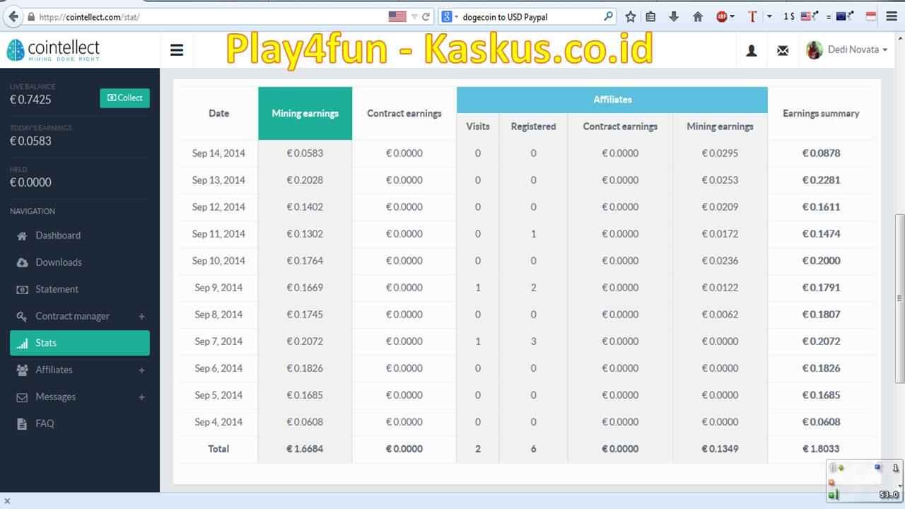This screenshot has width=905, height=509.
Task: Close the bottom bar with the X
Action: (7, 501)
